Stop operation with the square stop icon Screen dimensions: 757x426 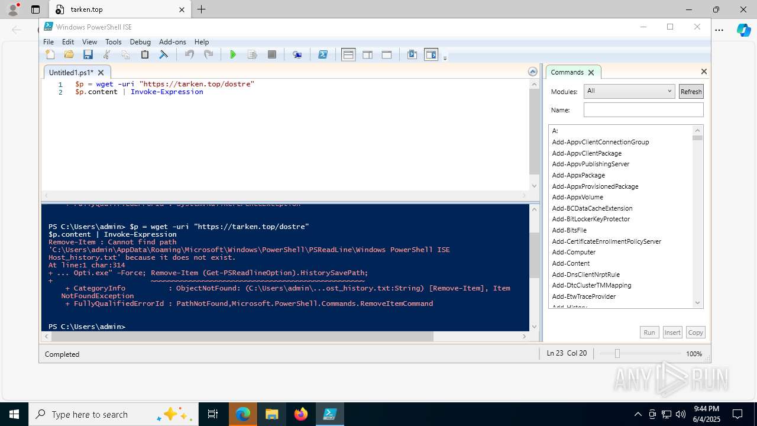point(272,54)
